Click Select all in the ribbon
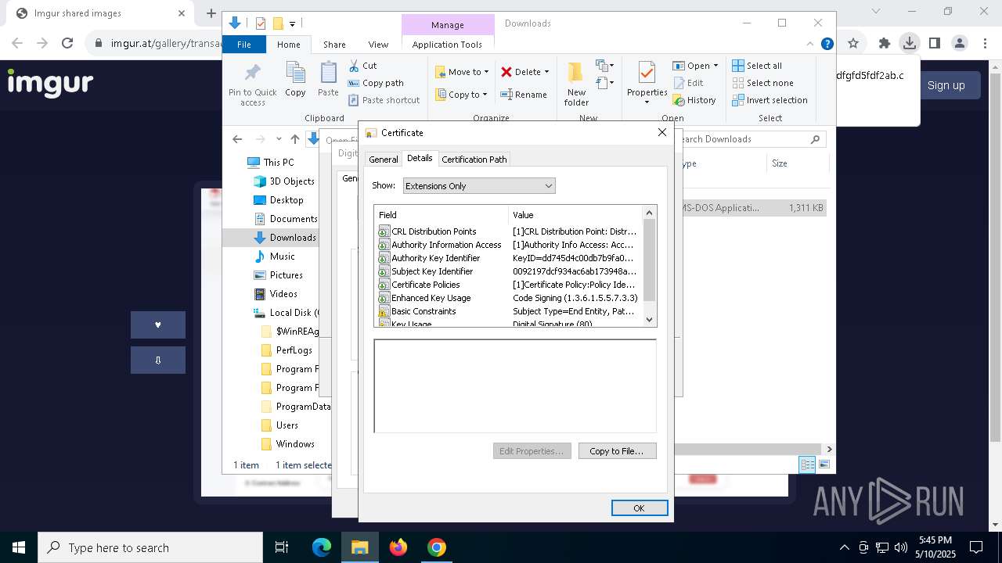This screenshot has width=1002, height=563. pyautogui.click(x=757, y=66)
